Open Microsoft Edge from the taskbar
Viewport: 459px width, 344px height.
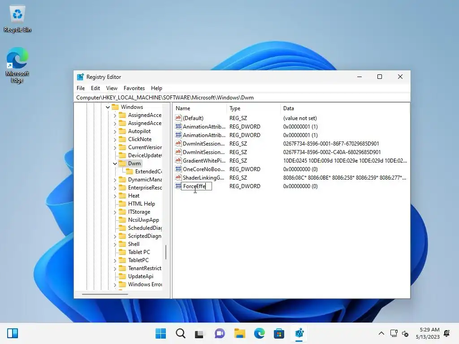pyautogui.click(x=260, y=333)
